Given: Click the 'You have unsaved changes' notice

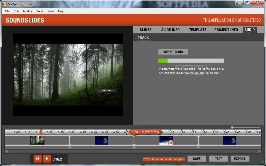Looking at the screenshot, I should pos(164,159).
